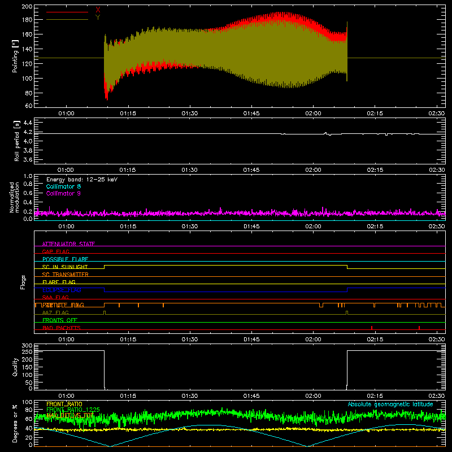The height and width of the screenshot is (452, 452).
Task: Click the olive flag label under PARTICLE_FLAG
Action: 55,312
